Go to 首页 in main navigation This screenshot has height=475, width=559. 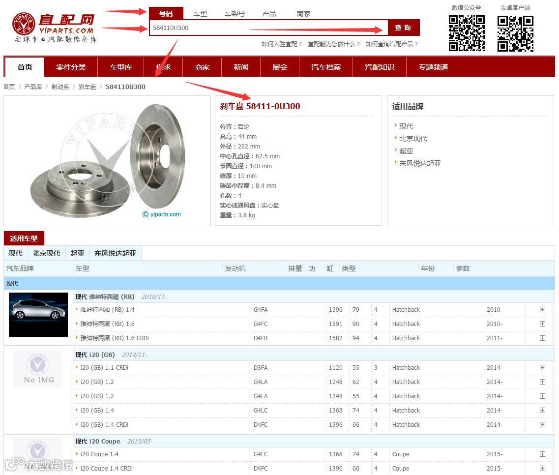tap(25, 67)
